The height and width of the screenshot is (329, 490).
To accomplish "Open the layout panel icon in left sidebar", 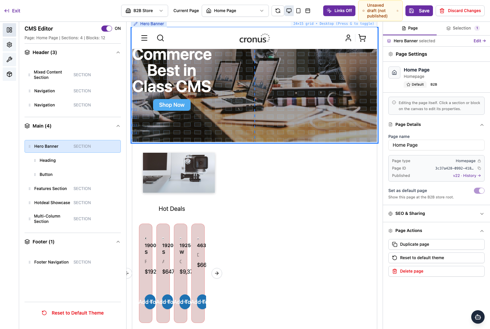I will click(x=9, y=30).
